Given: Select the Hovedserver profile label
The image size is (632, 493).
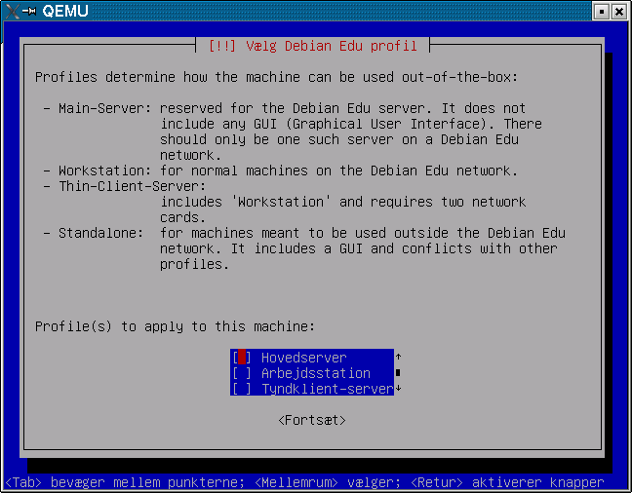Looking at the screenshot, I should coord(304,358).
